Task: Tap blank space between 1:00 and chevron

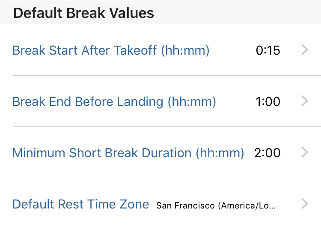Action: pyautogui.click(x=291, y=102)
